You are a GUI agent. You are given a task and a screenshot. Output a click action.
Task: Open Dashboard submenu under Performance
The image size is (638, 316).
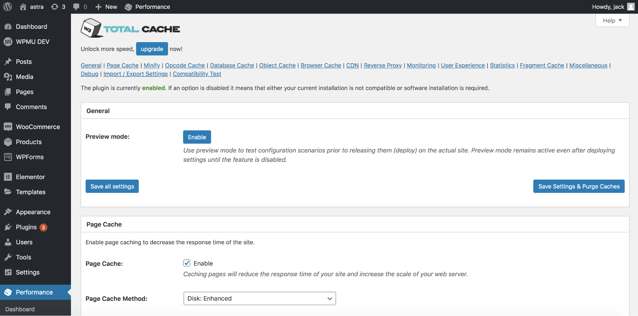tap(20, 309)
